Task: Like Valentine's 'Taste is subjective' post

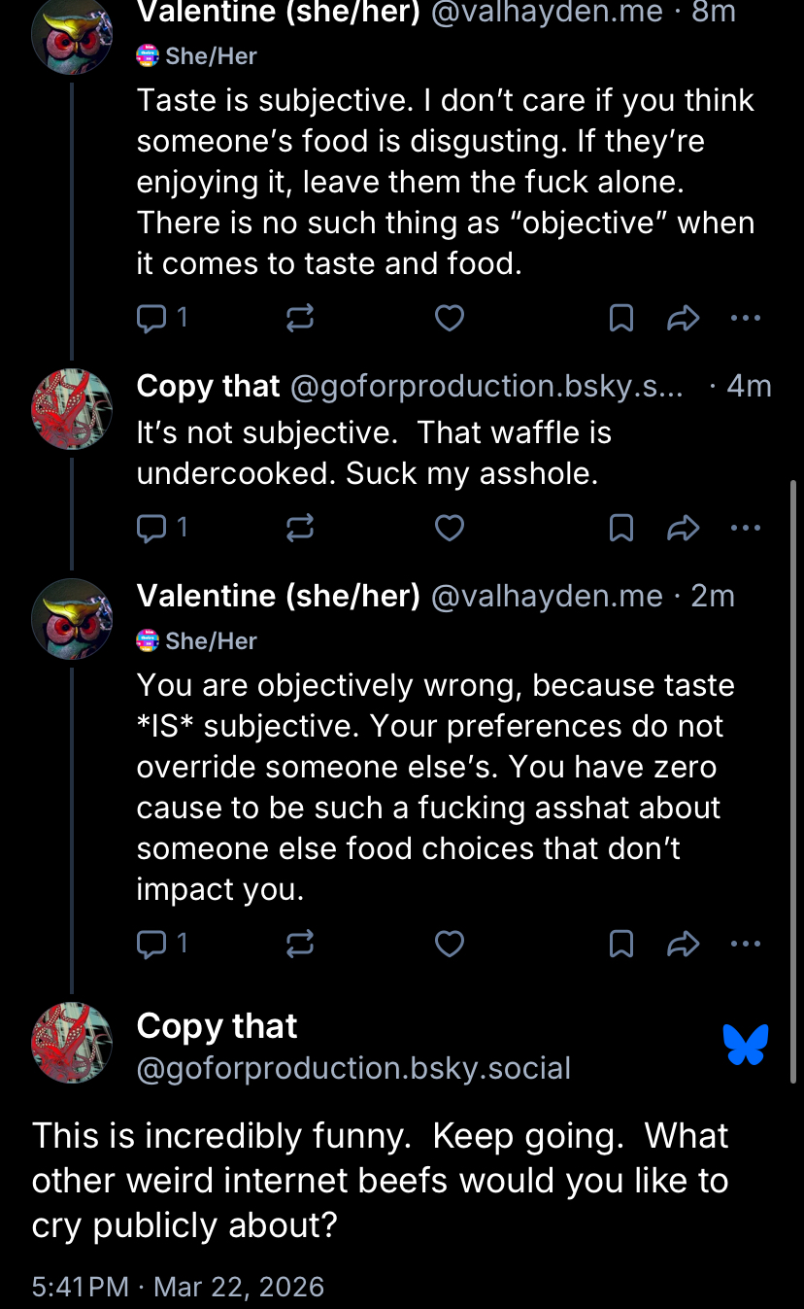Action: [449, 318]
